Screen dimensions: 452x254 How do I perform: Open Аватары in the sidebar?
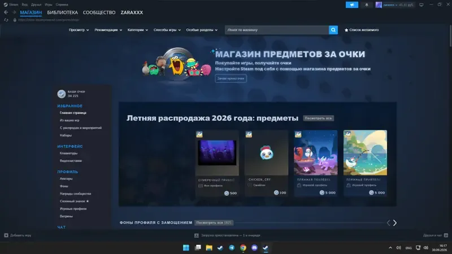tap(66, 178)
